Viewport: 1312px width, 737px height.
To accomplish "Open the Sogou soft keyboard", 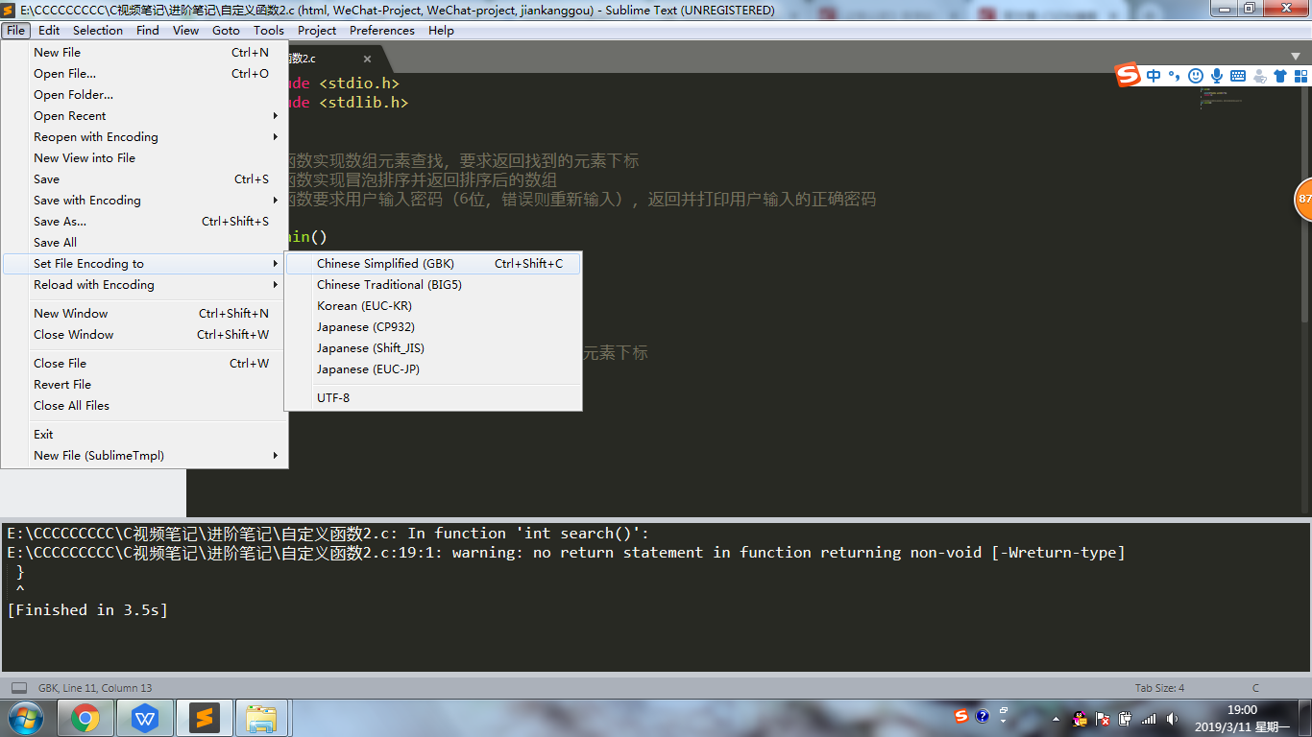I will click(1238, 76).
